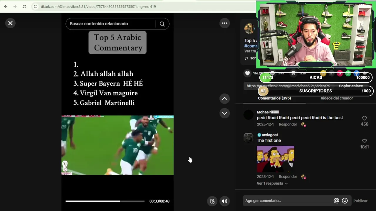This screenshot has width=376, height=211.
Task: Open the Mohaelrifiiiiii username
Action: (268, 112)
